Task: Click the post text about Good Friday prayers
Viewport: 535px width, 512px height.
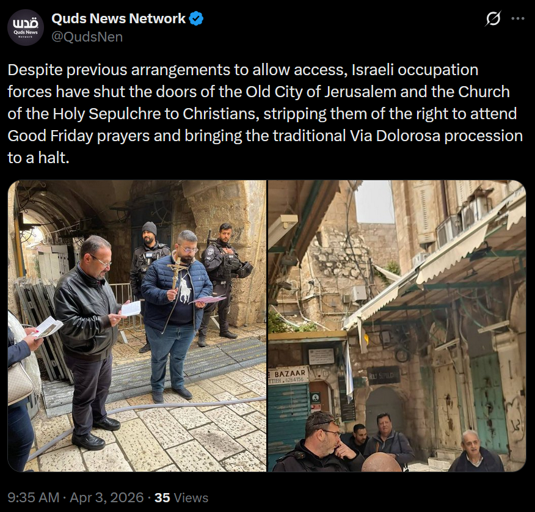Action: (265, 113)
